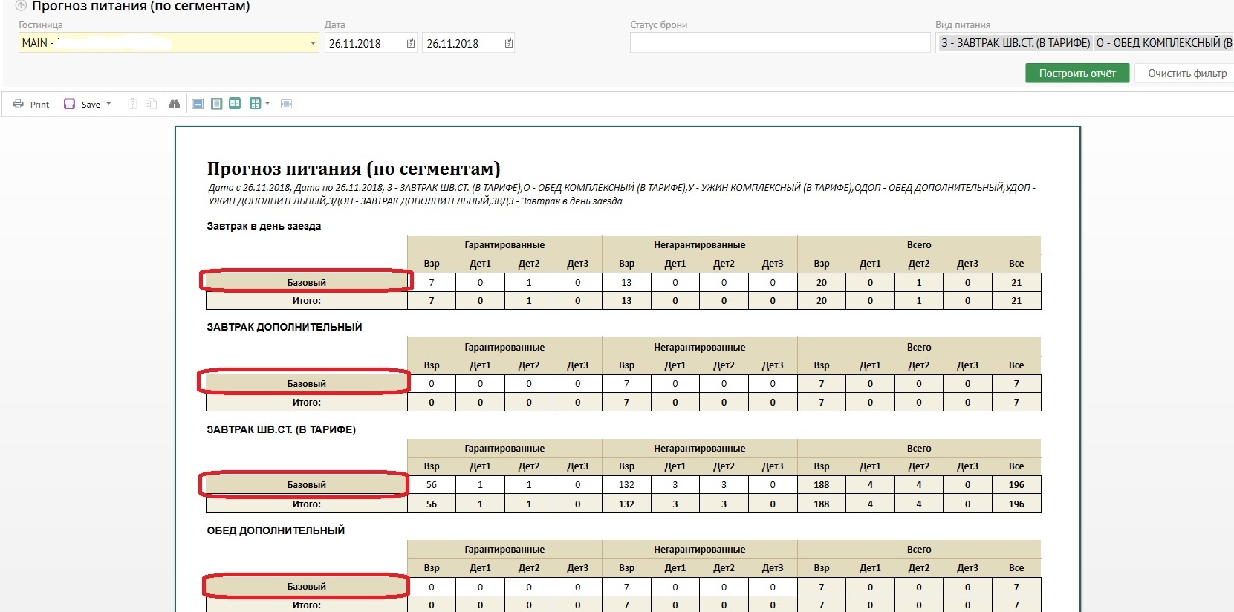The width and height of the screenshot is (1234, 612).
Task: Open multiple pages view dropdown arrow
Action: [x=267, y=104]
